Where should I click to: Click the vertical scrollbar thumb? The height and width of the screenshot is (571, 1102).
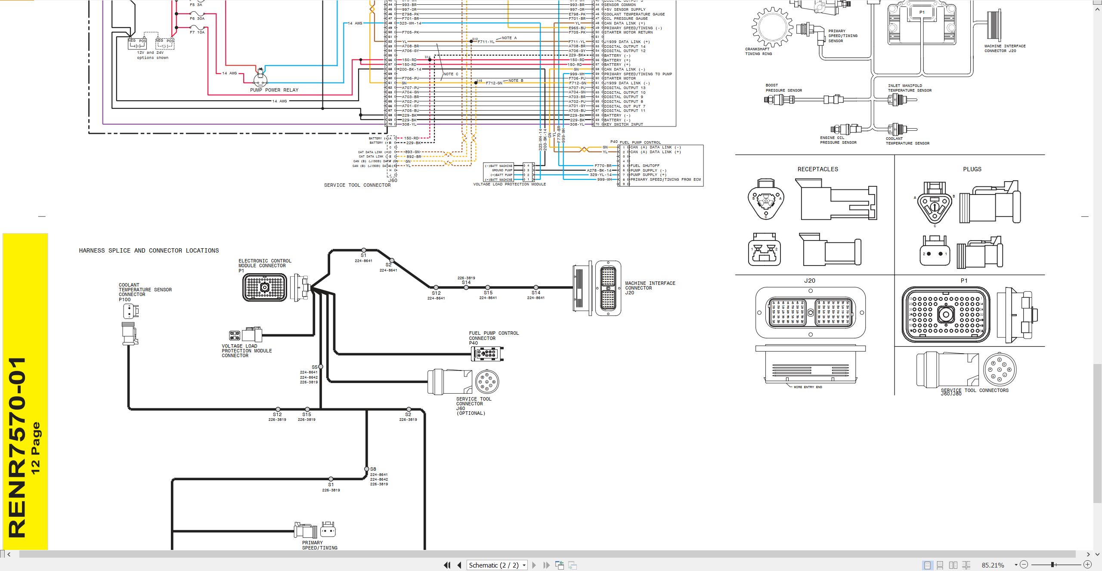(x=1097, y=433)
